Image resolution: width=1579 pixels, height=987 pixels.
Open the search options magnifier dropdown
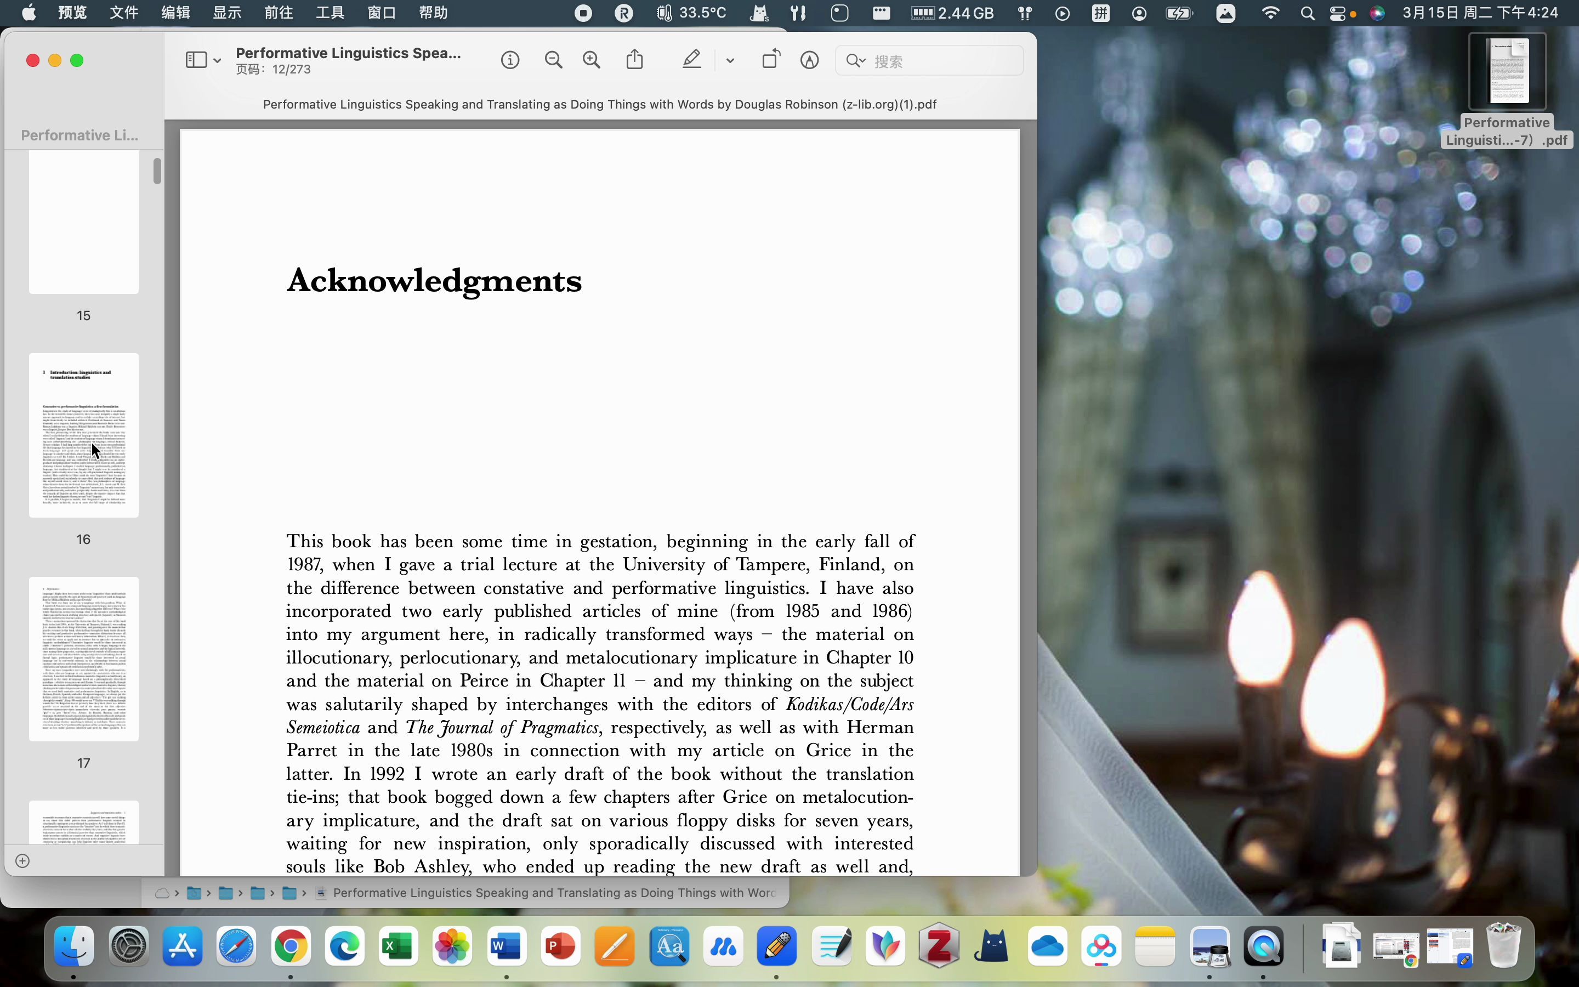pos(855,61)
